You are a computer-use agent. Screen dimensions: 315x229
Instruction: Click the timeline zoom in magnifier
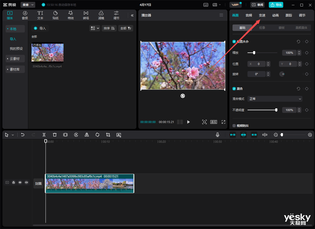[x=310, y=135]
